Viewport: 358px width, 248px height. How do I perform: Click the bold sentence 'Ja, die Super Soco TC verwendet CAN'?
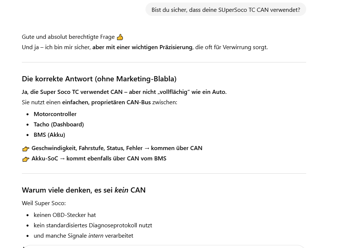pos(72,92)
